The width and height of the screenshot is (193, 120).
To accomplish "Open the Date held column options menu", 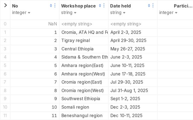I will (x=153, y=5).
